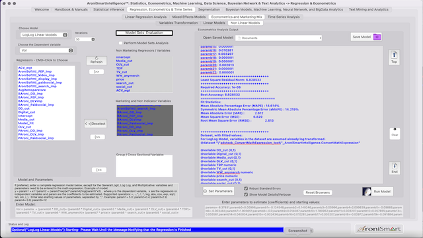Select TDP in Non Marketing Regressors list
Viewport: 423px width, 238px height.
click(119, 68)
